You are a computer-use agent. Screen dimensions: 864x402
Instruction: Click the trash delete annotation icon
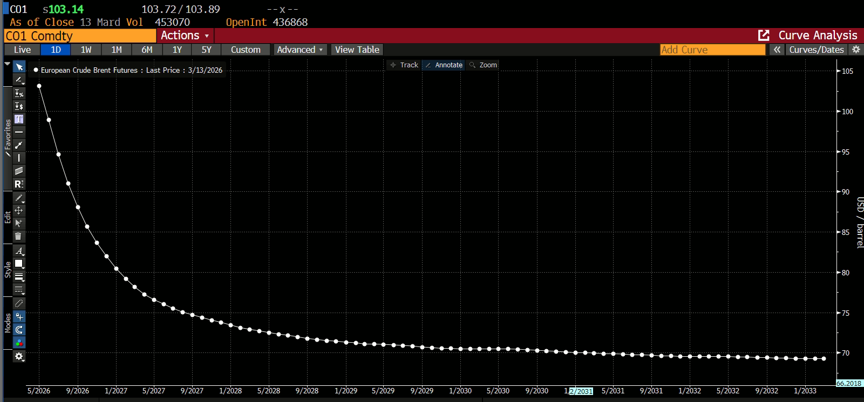point(19,237)
